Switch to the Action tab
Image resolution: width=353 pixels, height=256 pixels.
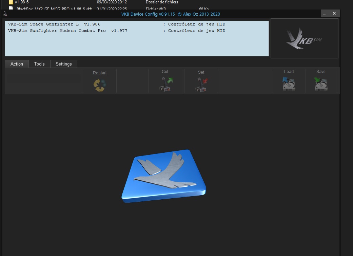(x=17, y=64)
